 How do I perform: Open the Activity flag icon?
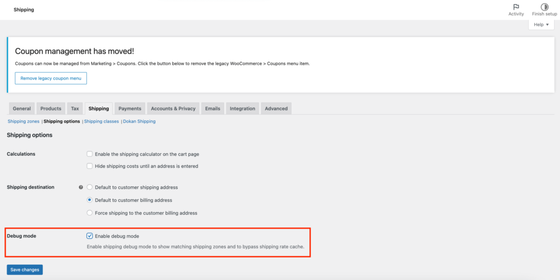pyautogui.click(x=516, y=7)
